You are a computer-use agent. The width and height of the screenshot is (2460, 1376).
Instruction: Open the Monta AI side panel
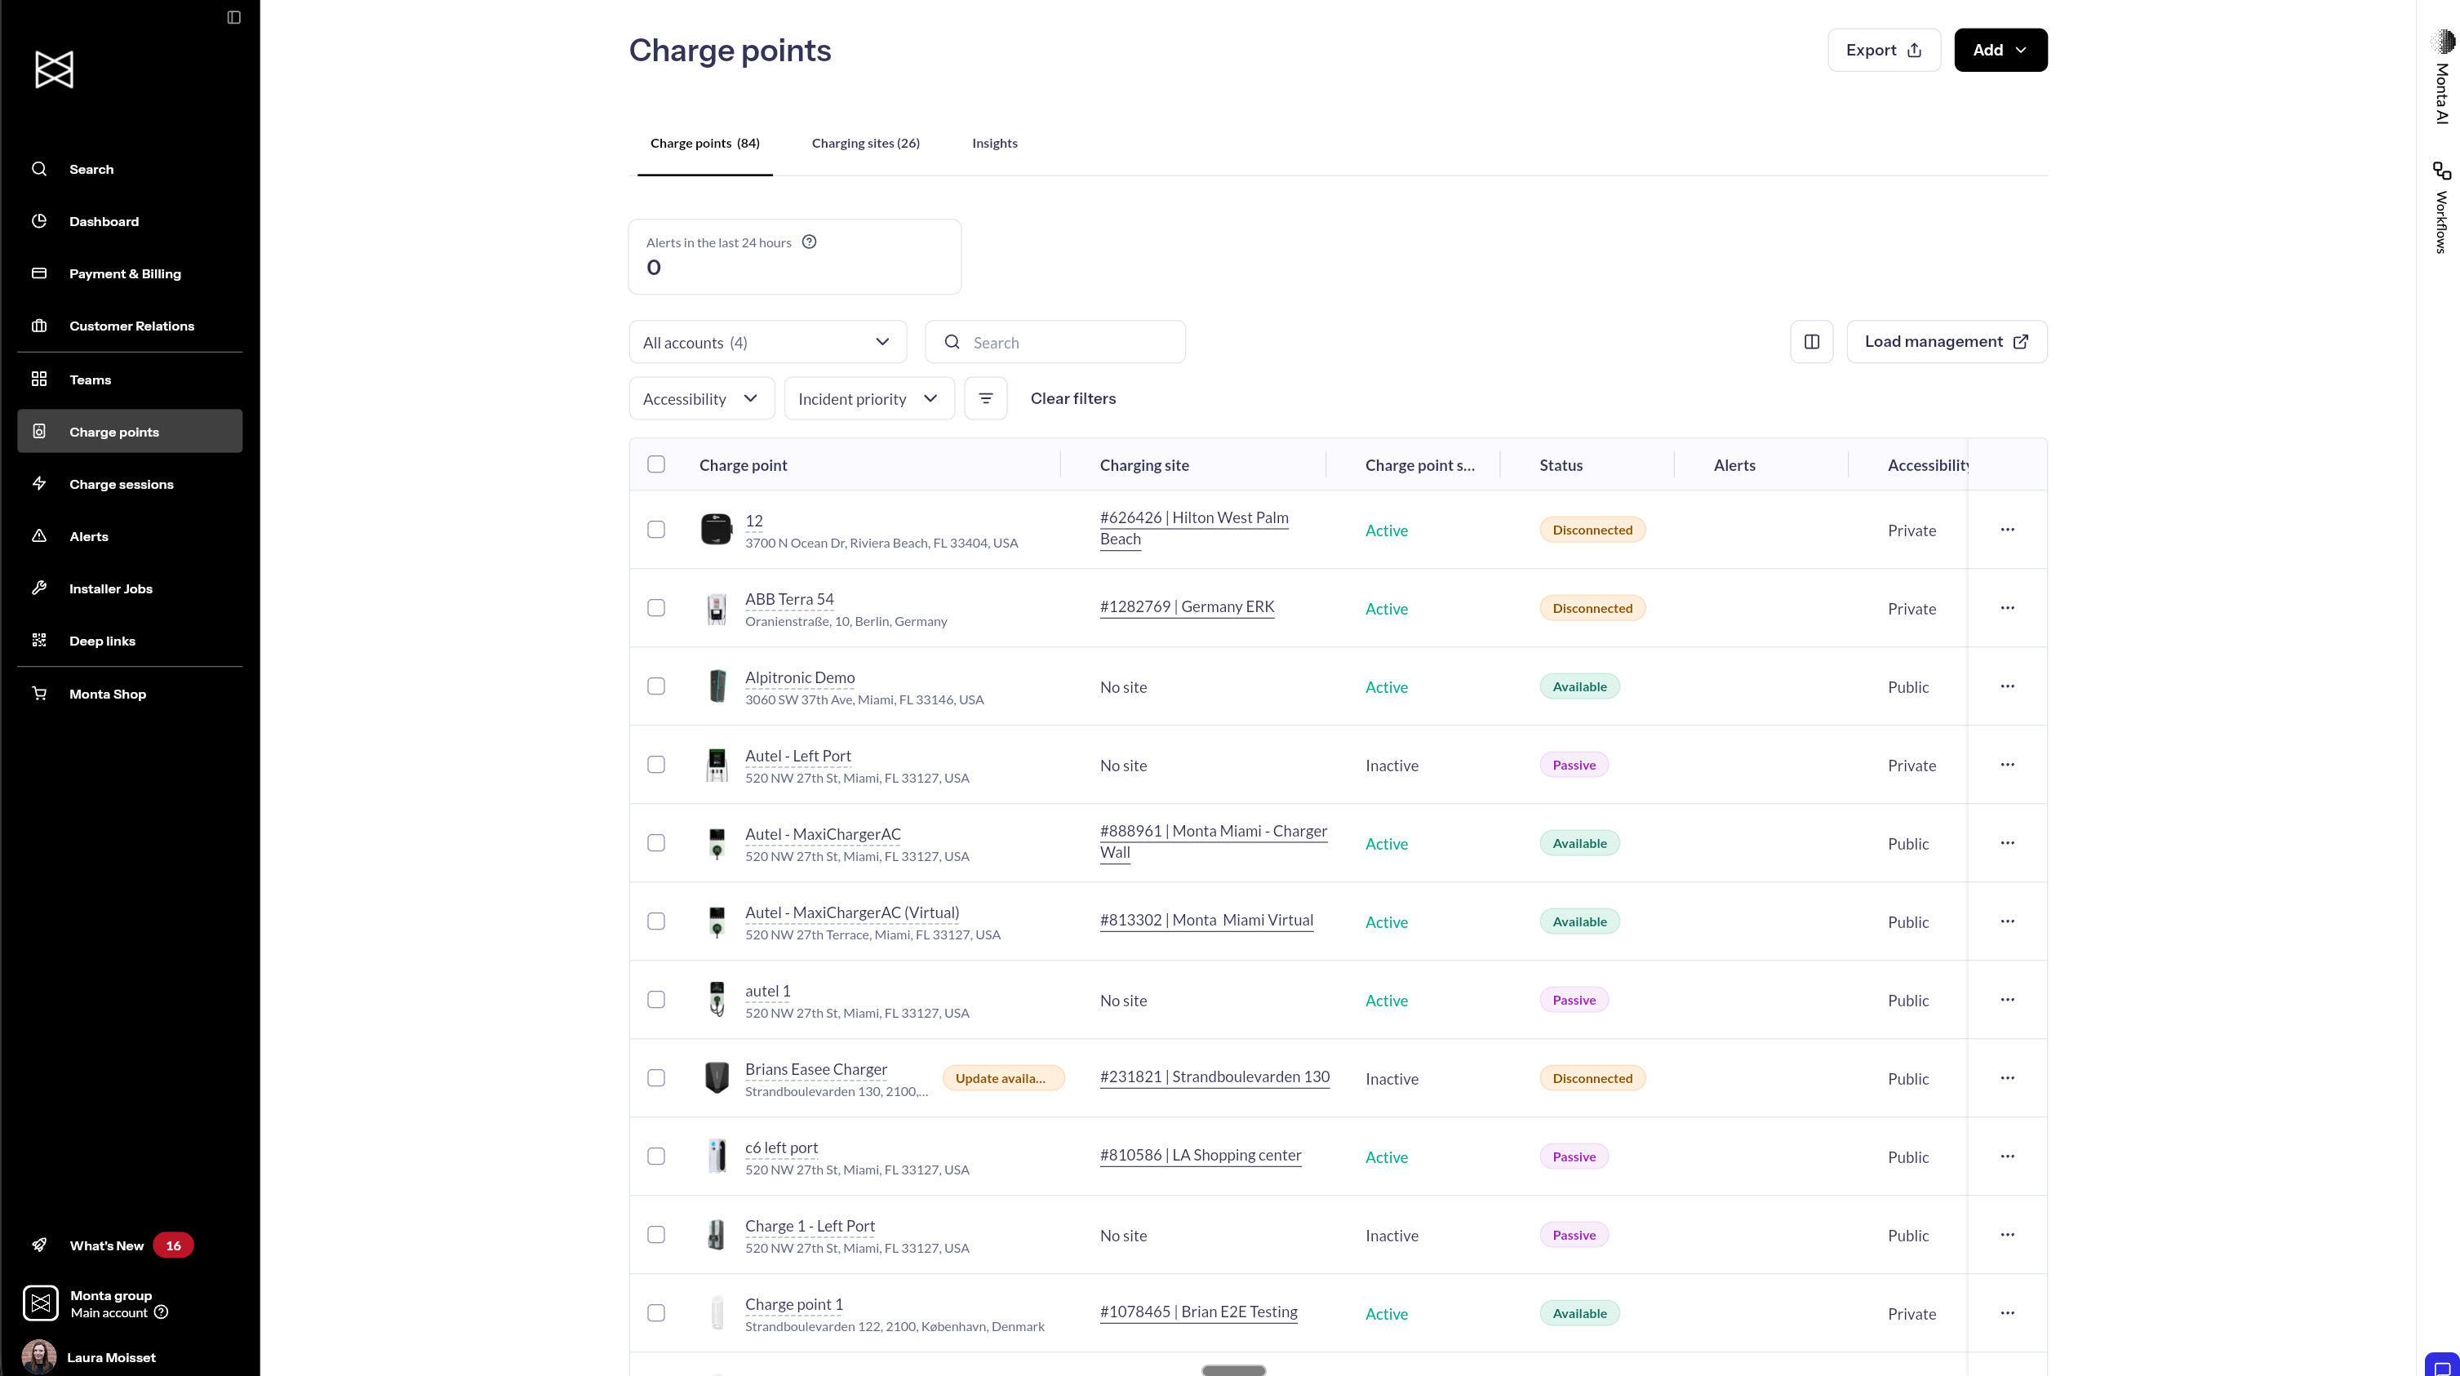[x=2442, y=78]
